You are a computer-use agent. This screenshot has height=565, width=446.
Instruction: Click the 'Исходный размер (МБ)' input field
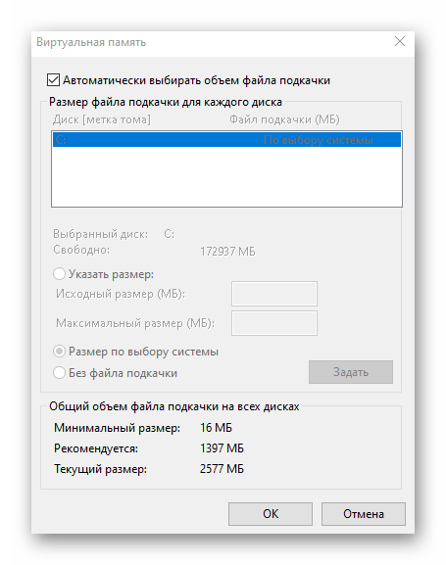point(274,294)
